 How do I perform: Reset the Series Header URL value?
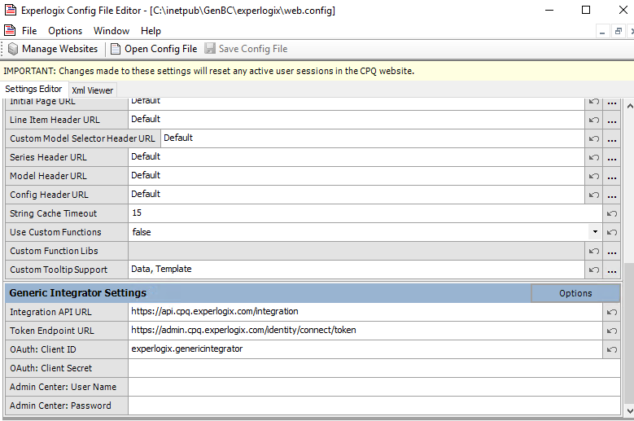click(x=593, y=157)
